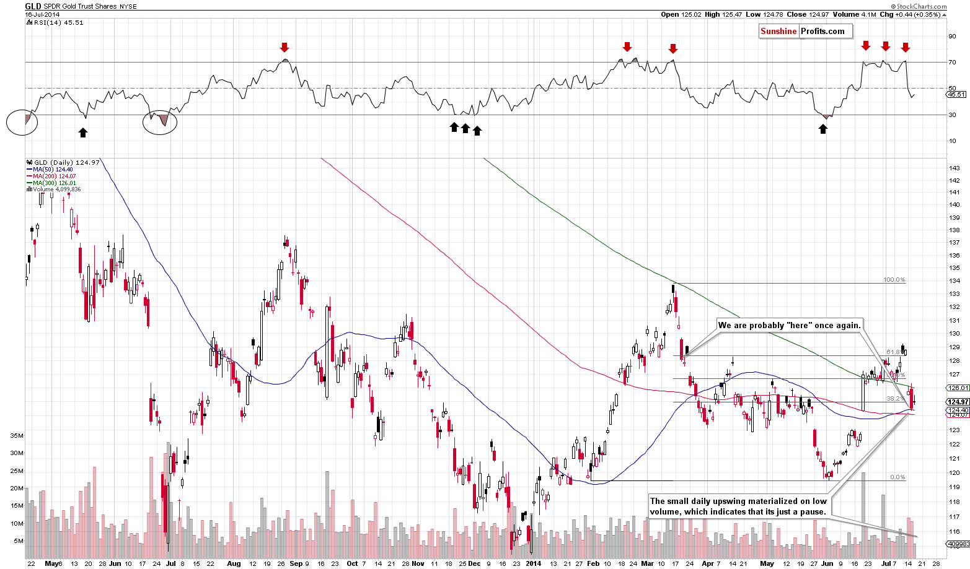
Task: Click the 'MA(300) 126.01' legend text
Action: click(x=55, y=183)
